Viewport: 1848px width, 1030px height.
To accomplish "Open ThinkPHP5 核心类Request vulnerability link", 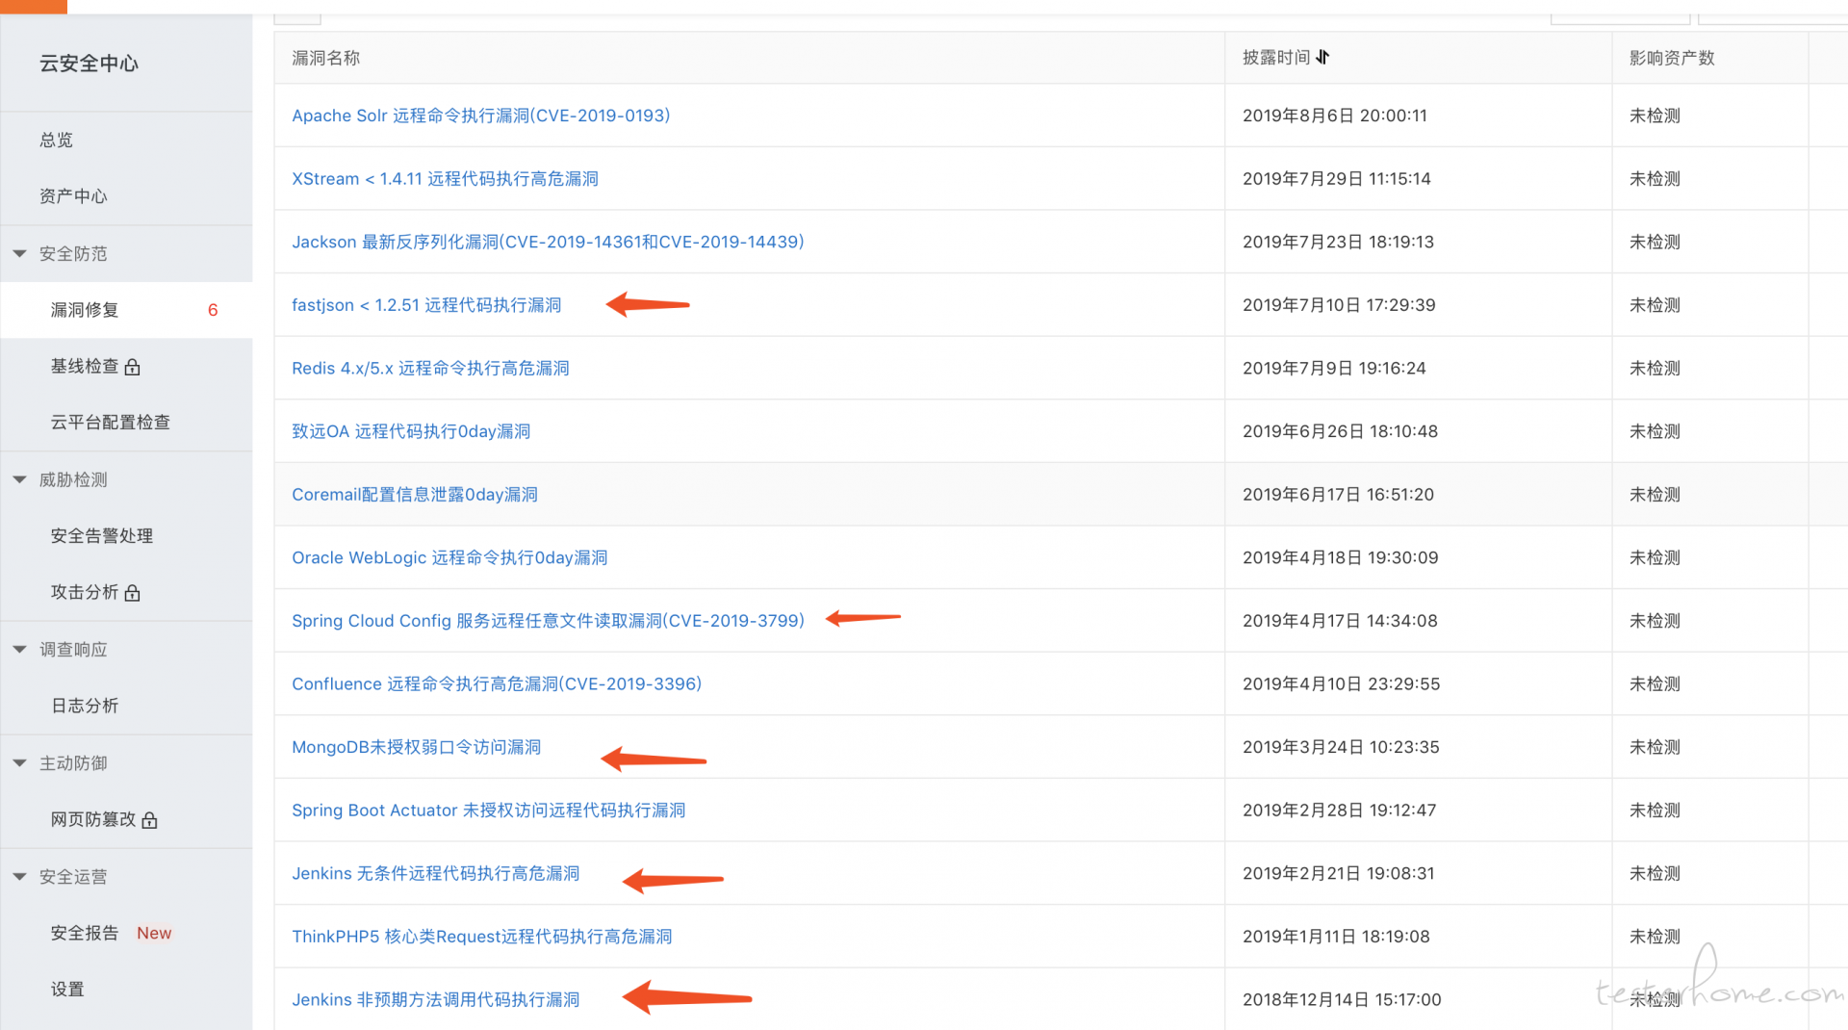I will click(482, 937).
